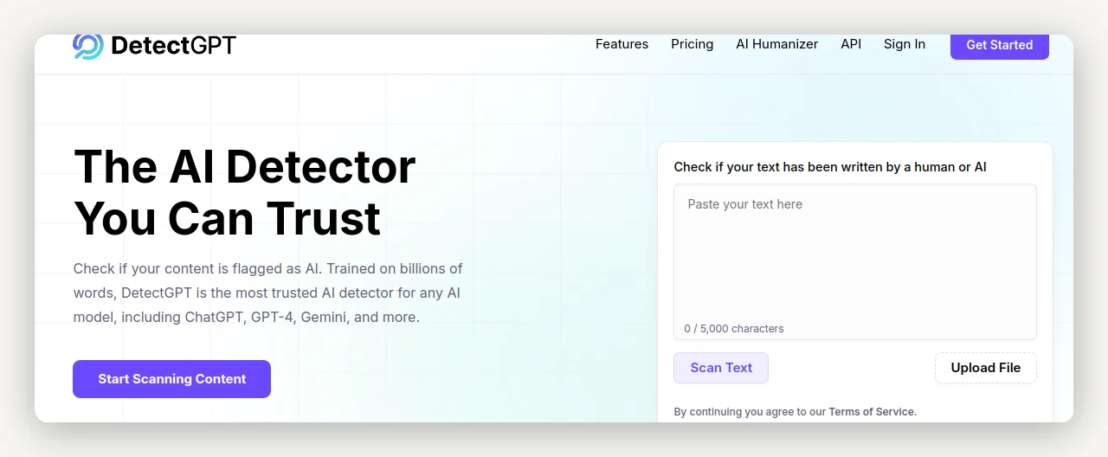Click the paragraph about trained on billions of words
Viewport: 1108px width, 457px height.
coord(267,293)
